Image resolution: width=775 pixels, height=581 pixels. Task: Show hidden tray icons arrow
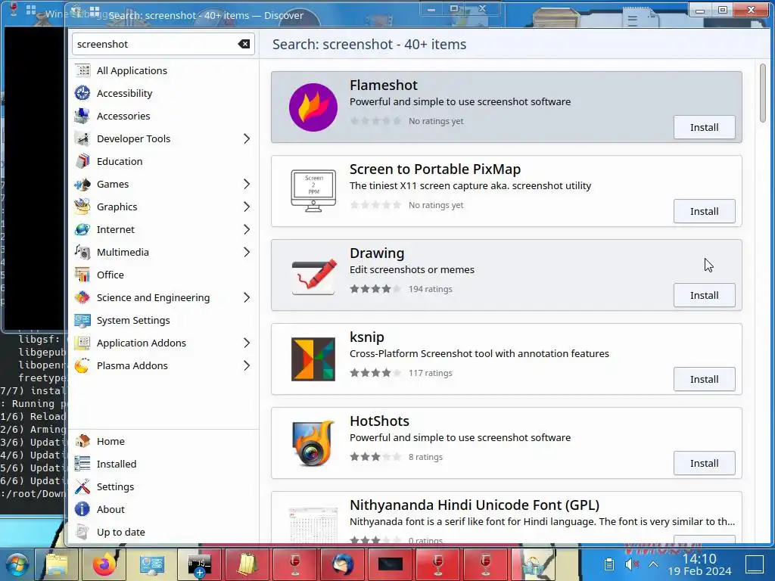tap(653, 564)
